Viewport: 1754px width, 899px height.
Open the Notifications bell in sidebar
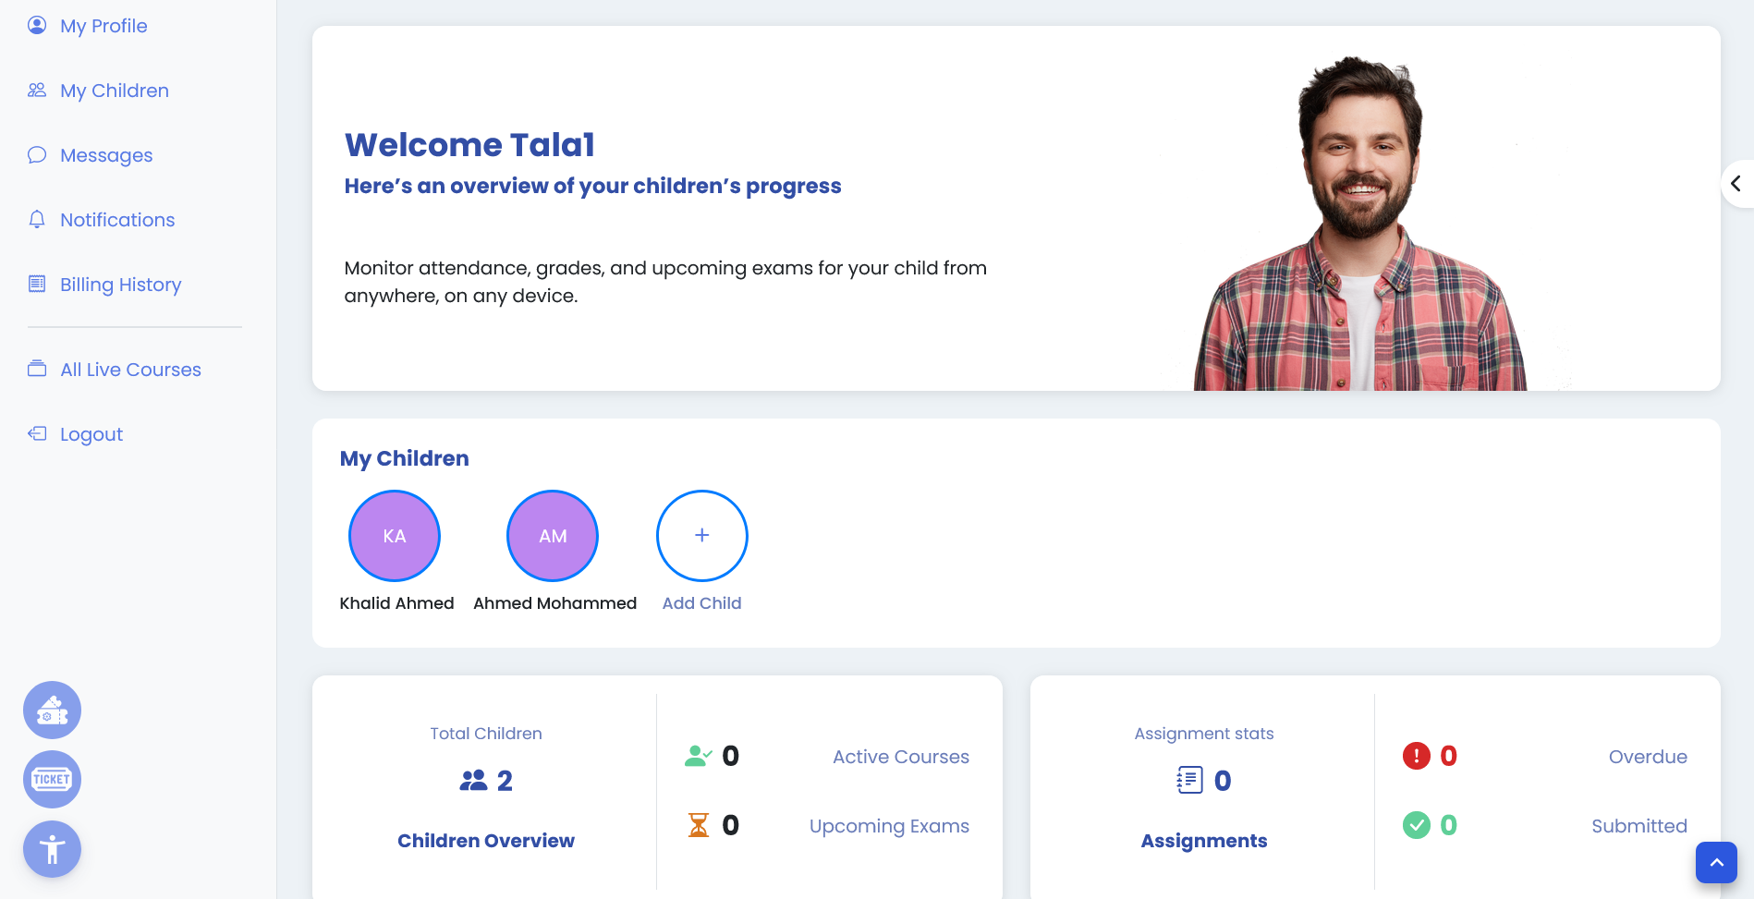coord(116,219)
